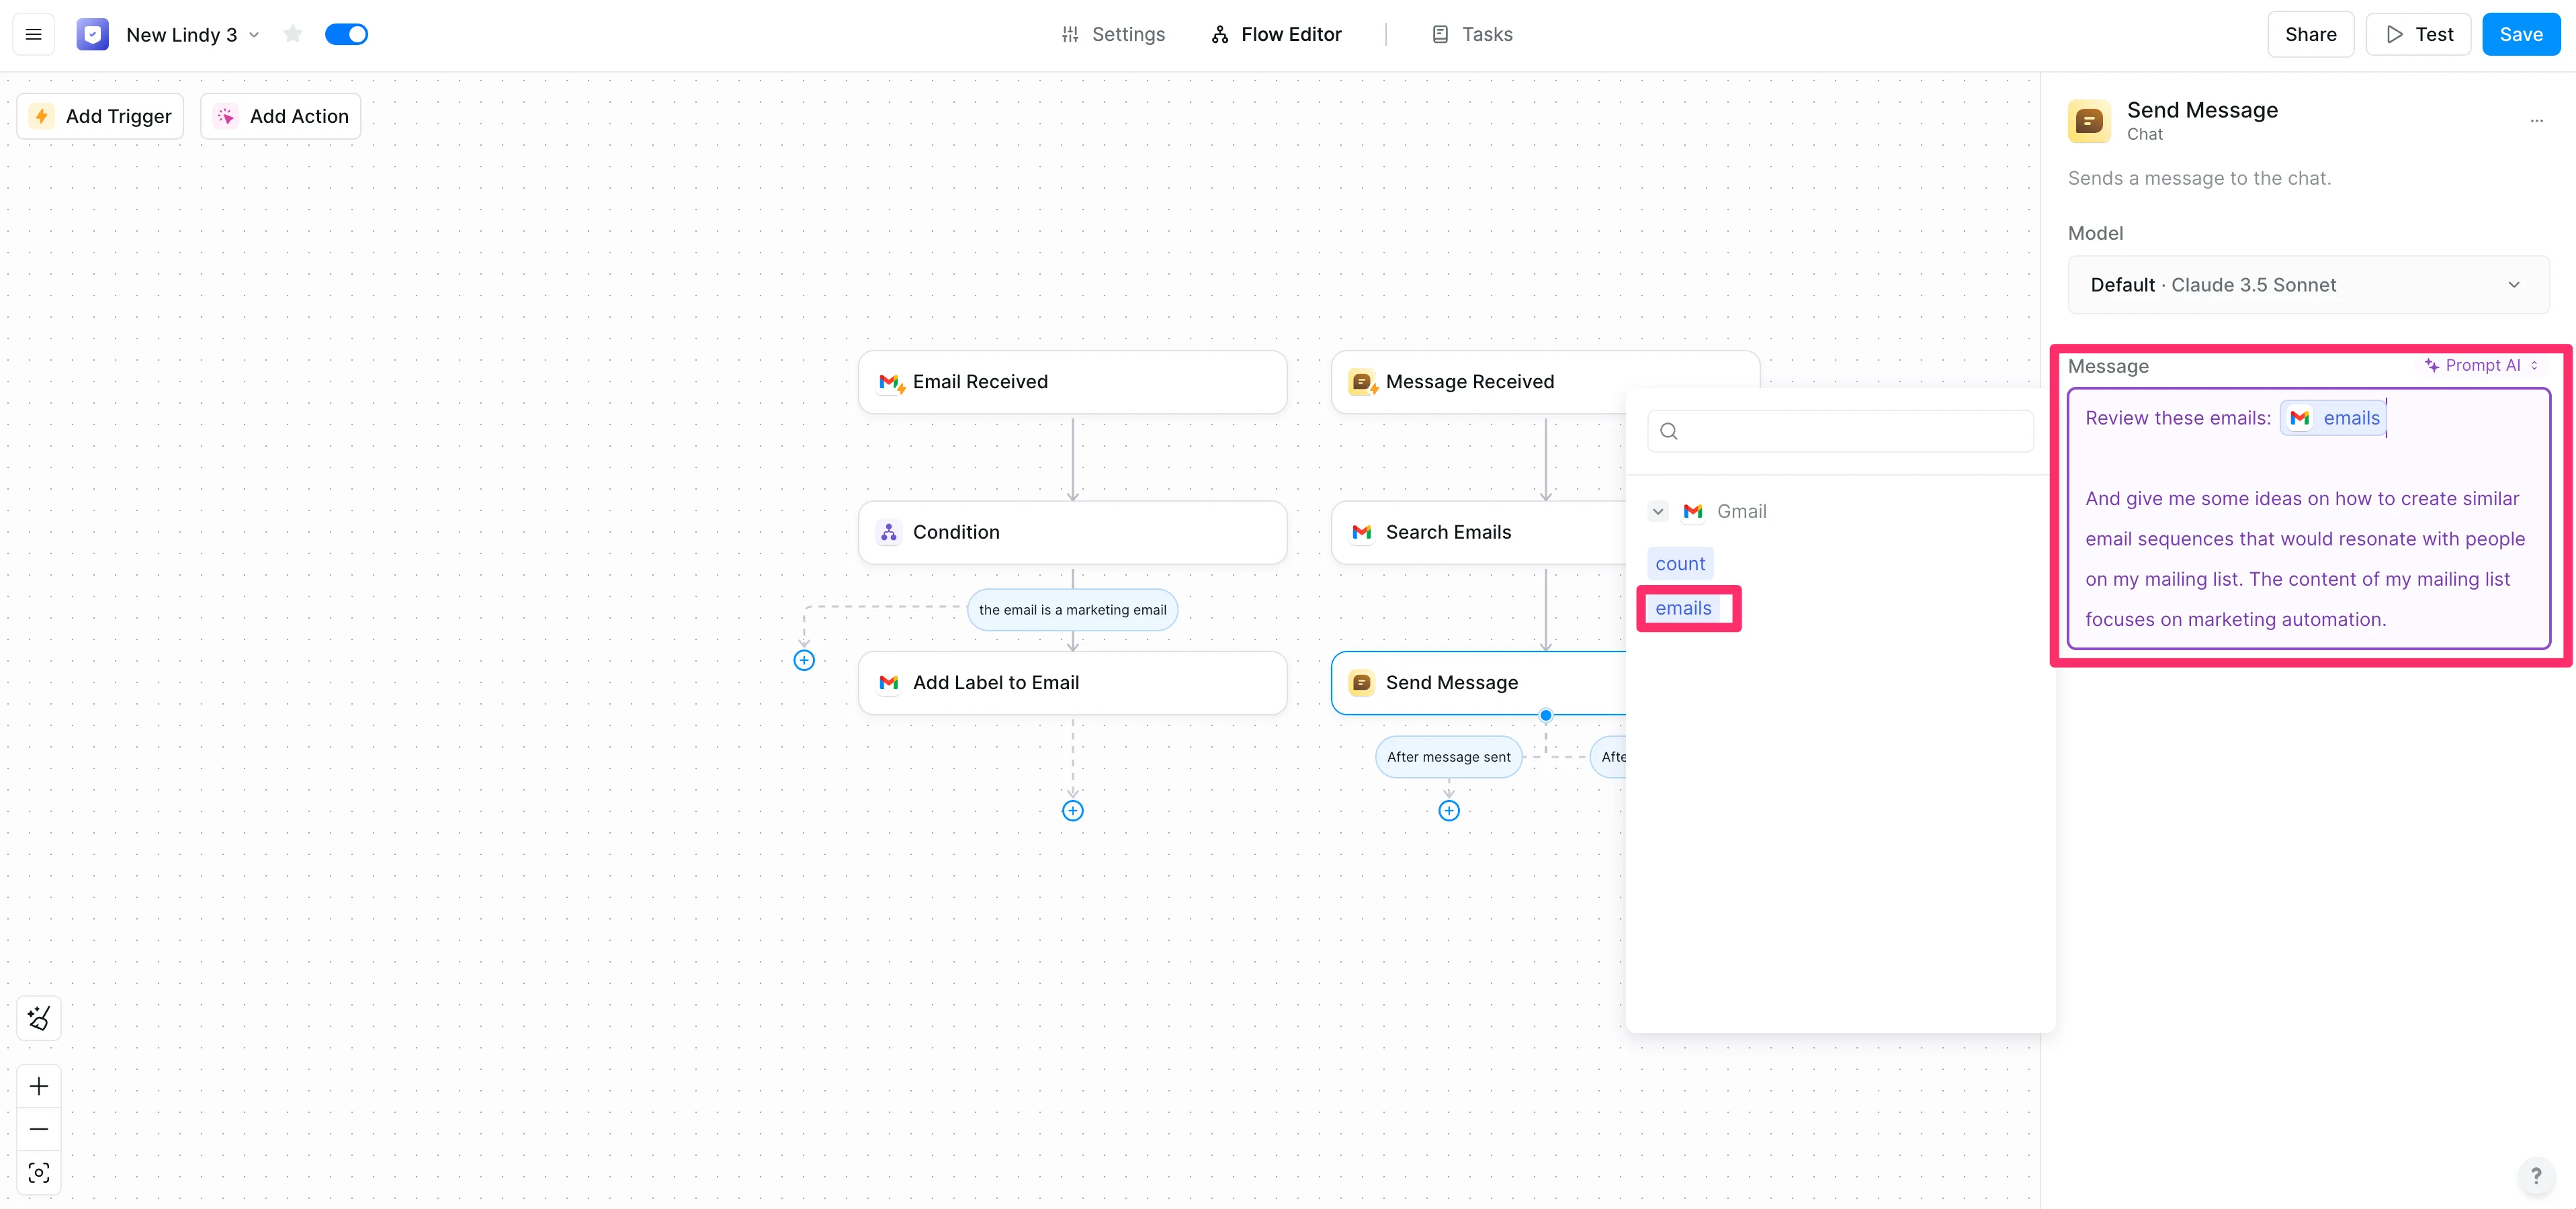This screenshot has height=1209, width=2576.
Task: Switch to the Settings tab
Action: (1112, 34)
